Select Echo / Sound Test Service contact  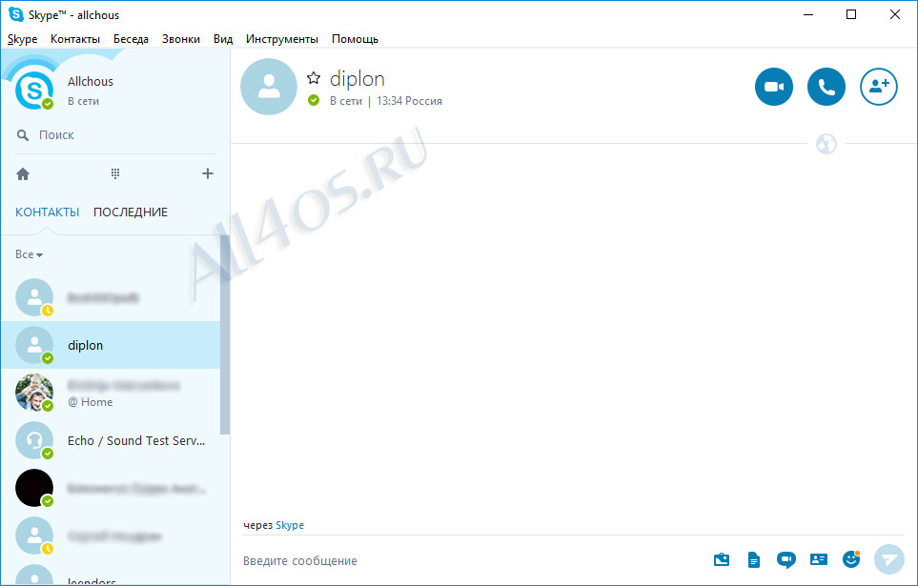click(x=111, y=440)
